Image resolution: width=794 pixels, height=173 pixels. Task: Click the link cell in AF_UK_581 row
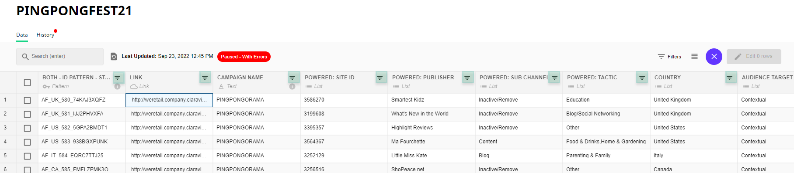[x=169, y=114]
